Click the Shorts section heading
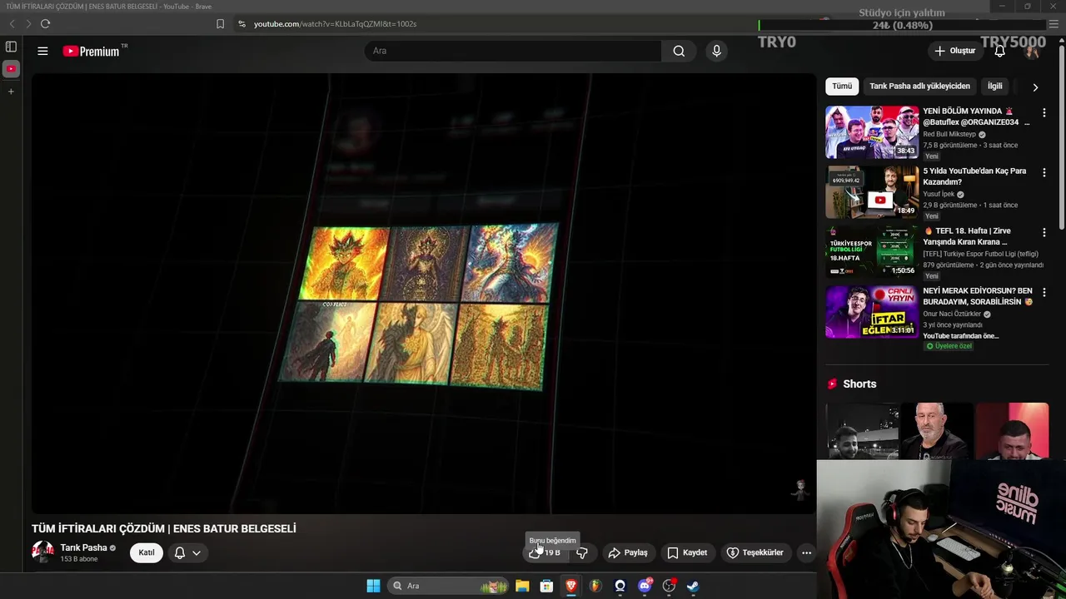1066x599 pixels. (x=859, y=384)
